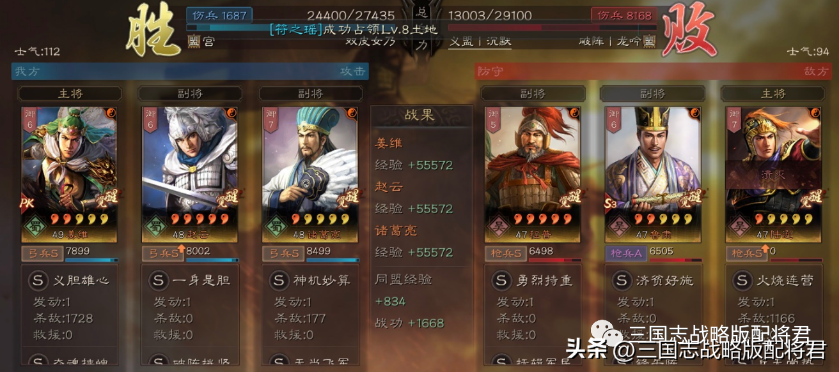The image size is (839, 372).
Task: Switch to the 沉默 tab
Action: (498, 41)
